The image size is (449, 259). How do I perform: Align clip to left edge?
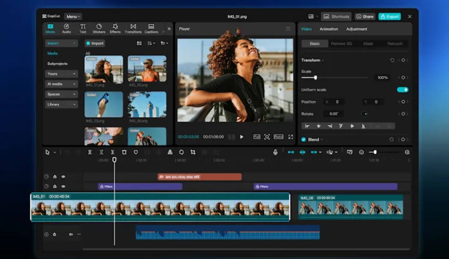click(307, 126)
